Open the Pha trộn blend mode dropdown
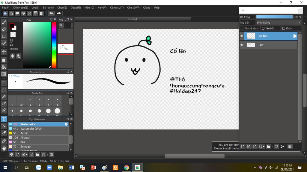The image size is (307, 172). 279,23
